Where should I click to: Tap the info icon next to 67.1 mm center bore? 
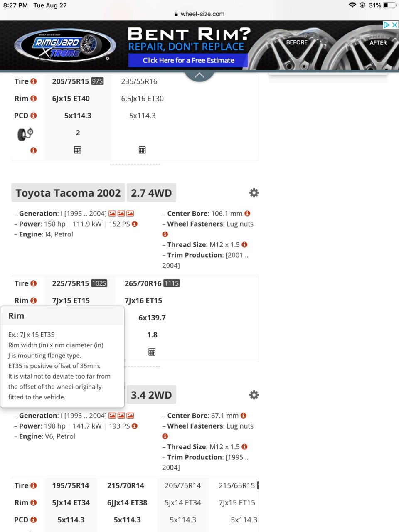pos(244,416)
